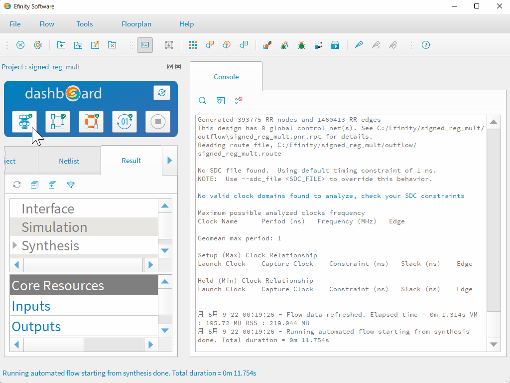This screenshot has height=383, width=510.
Task: Click the folder icon with red X
Action: [112, 45]
